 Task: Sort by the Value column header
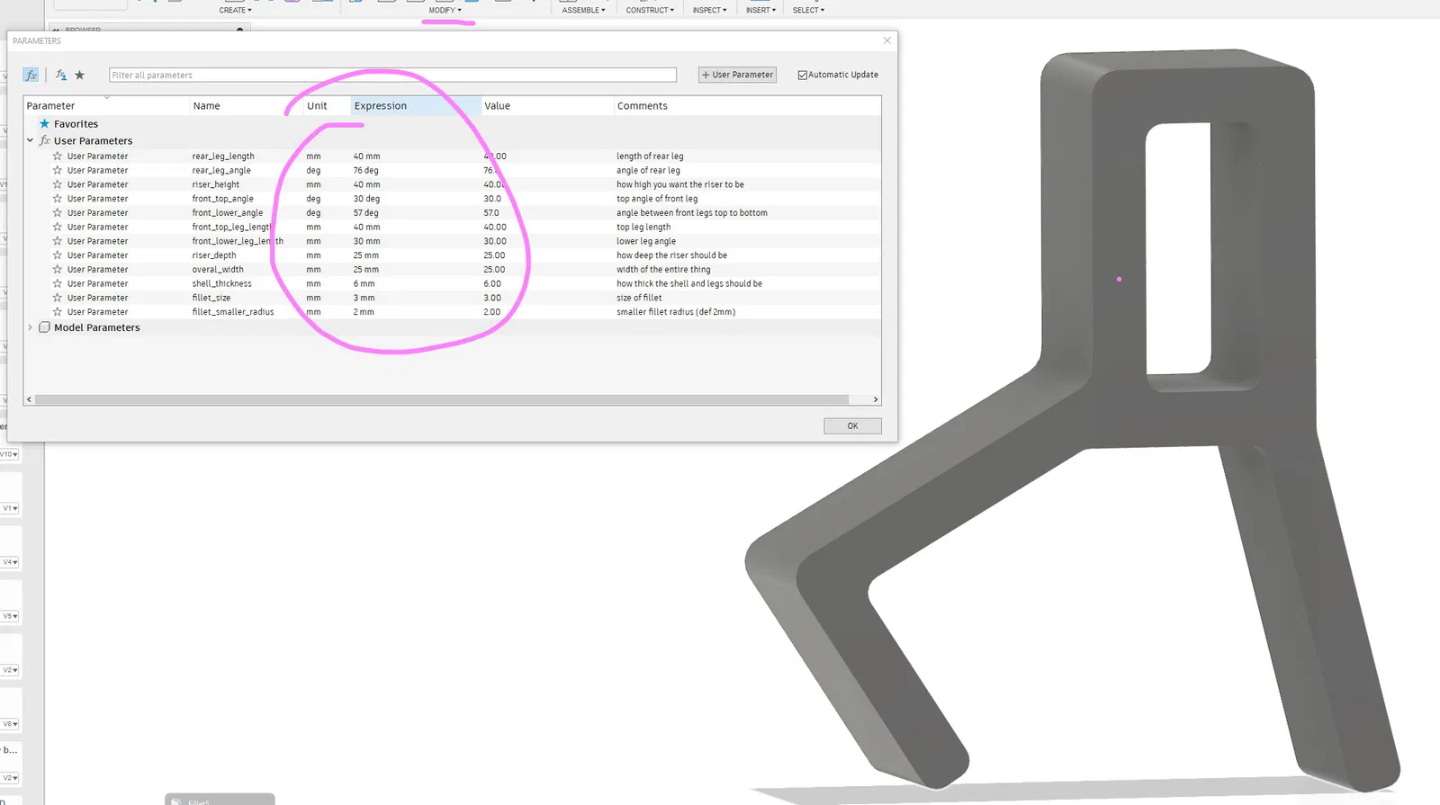tap(547, 106)
